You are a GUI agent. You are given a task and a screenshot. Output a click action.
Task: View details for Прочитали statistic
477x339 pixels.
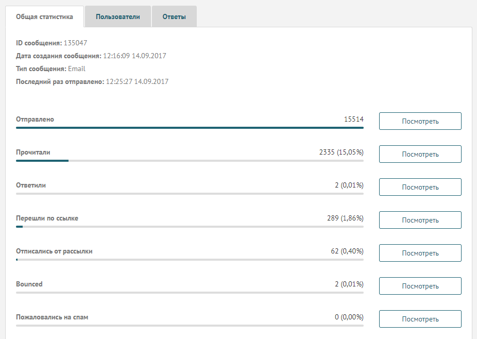click(420, 154)
